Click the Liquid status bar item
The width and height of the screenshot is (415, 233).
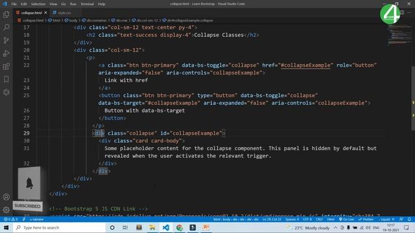[x=386, y=219]
